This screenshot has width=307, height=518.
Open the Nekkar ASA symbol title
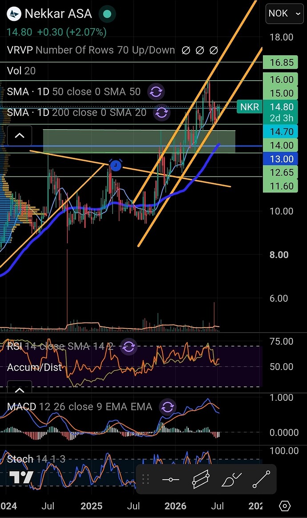[x=58, y=13]
